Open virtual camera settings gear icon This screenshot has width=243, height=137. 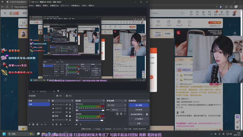click(x=147, y=114)
